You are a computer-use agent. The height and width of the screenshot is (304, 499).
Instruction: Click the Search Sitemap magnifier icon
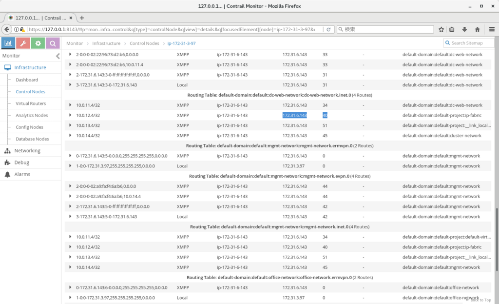(x=447, y=43)
